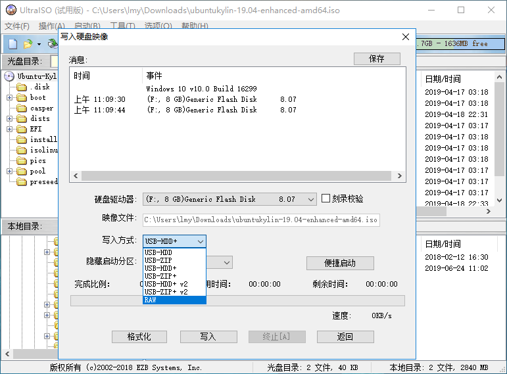The height and width of the screenshot is (374, 507).
Task: Click the 返回 button
Action: tap(345, 337)
